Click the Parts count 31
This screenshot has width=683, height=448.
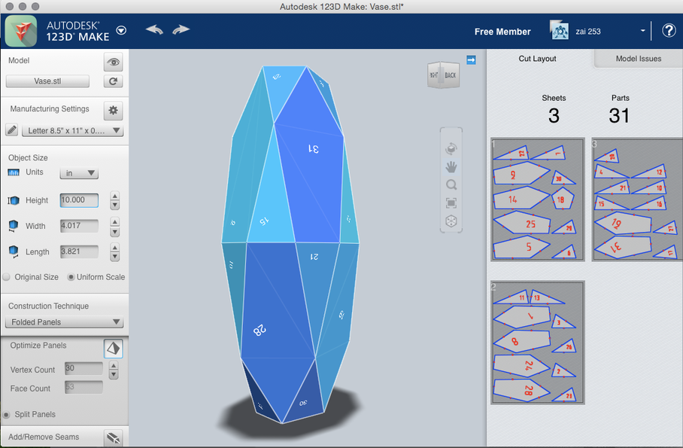(x=619, y=116)
